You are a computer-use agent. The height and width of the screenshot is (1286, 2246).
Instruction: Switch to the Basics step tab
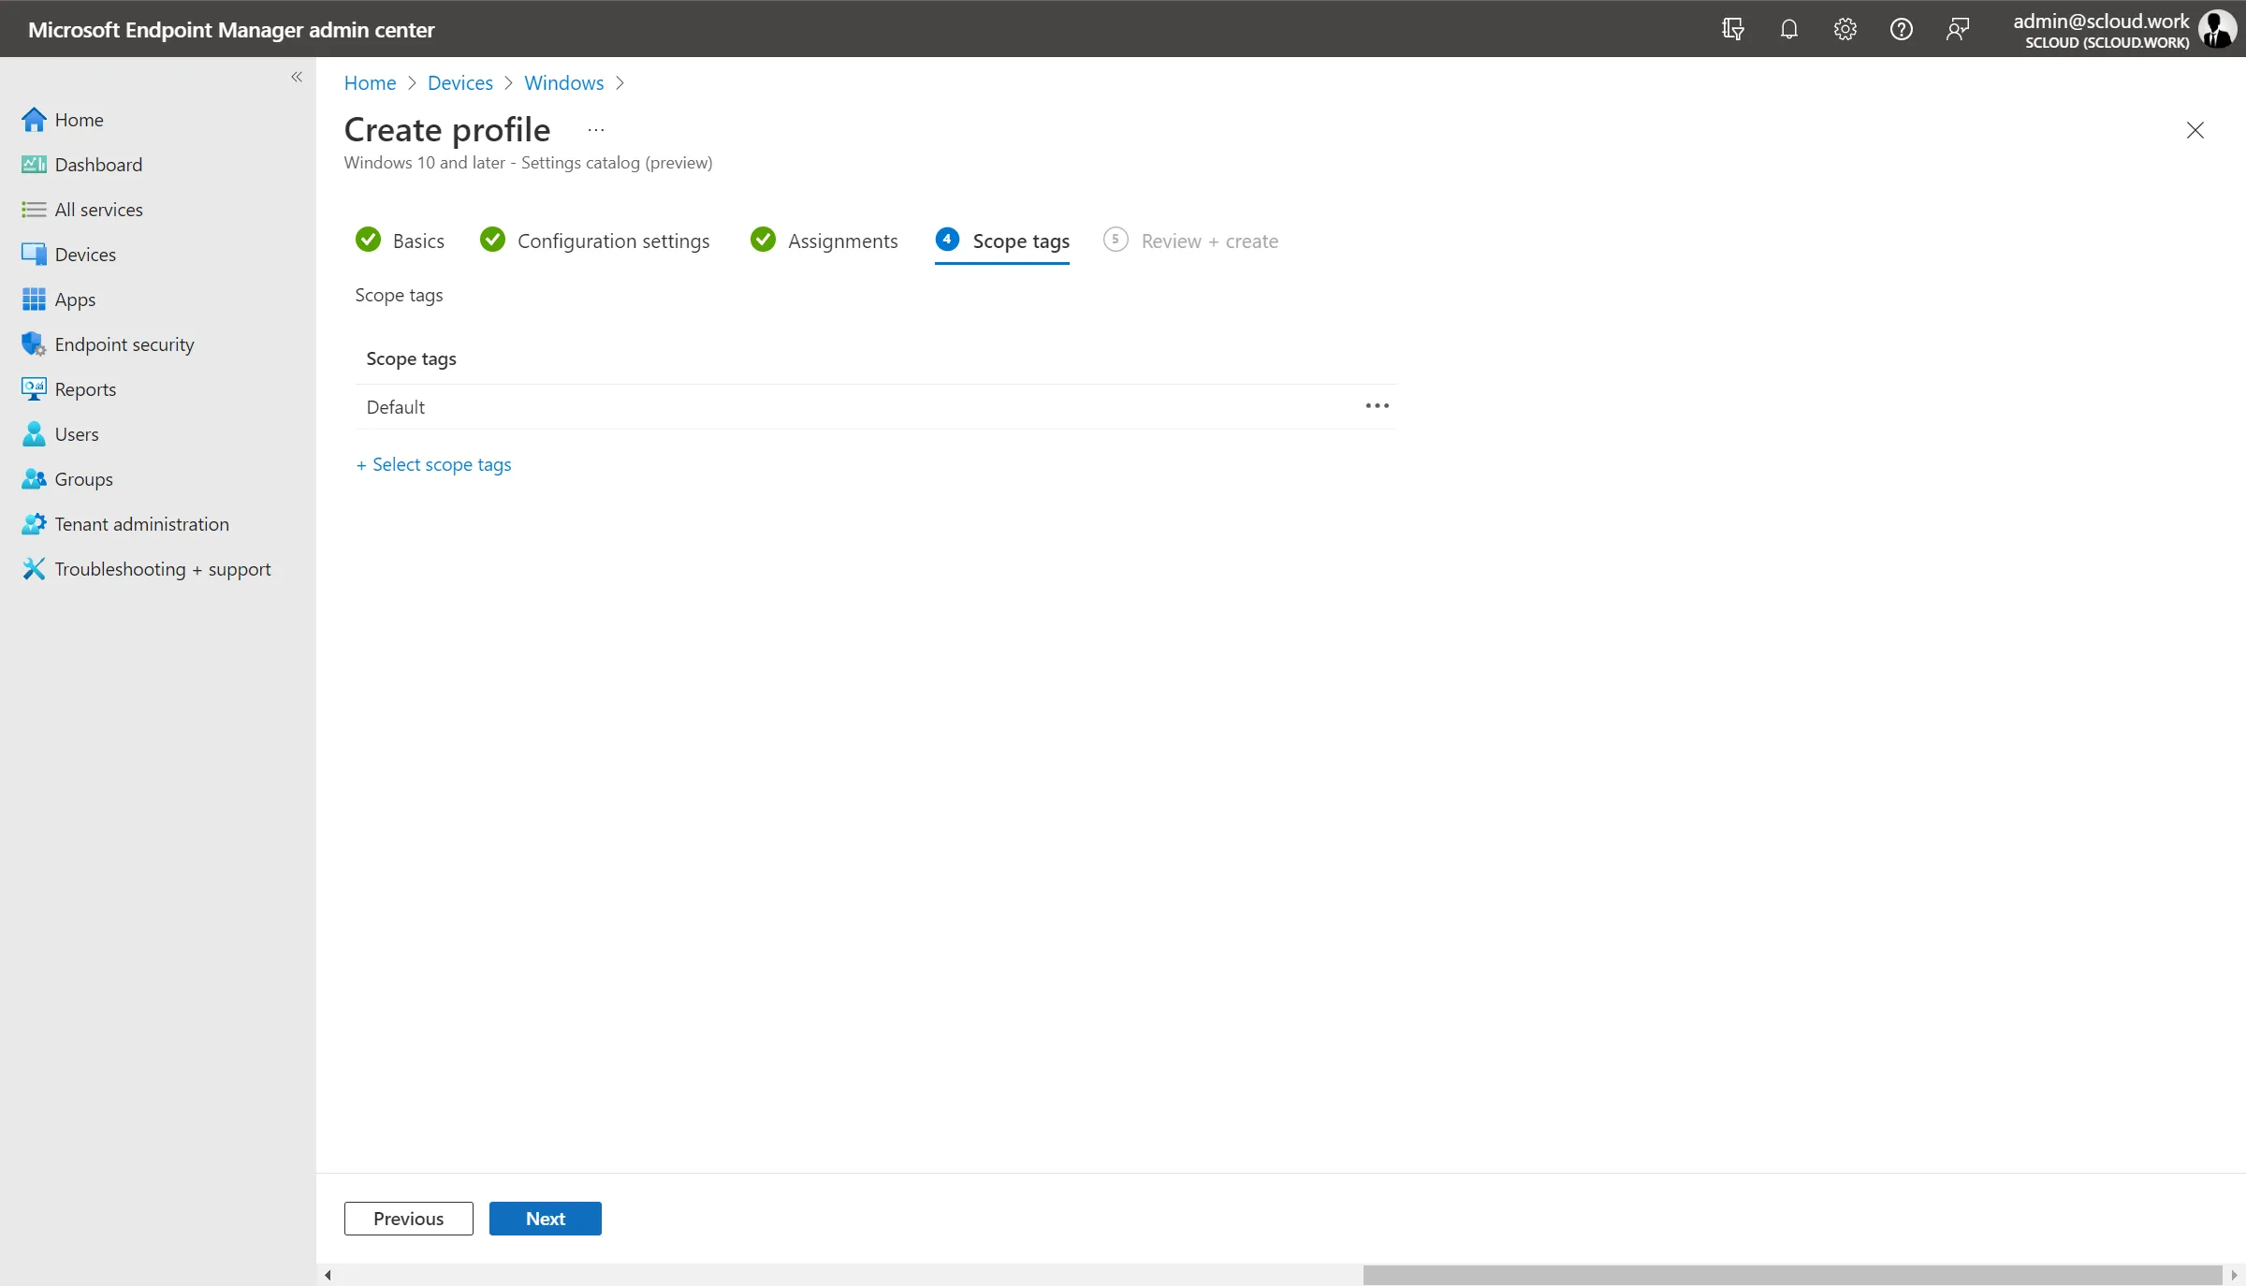point(400,241)
